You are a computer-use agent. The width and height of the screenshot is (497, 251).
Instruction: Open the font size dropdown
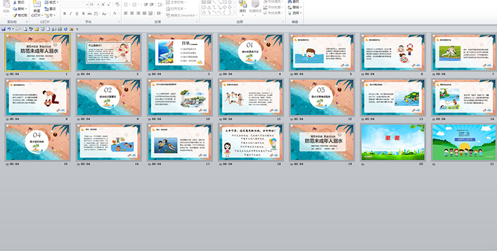[98, 5]
